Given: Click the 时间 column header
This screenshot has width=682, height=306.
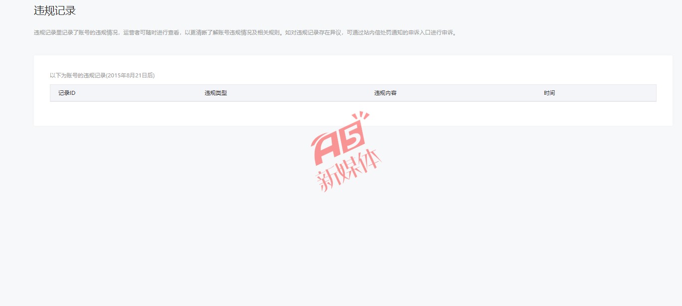Looking at the screenshot, I should tap(549, 93).
